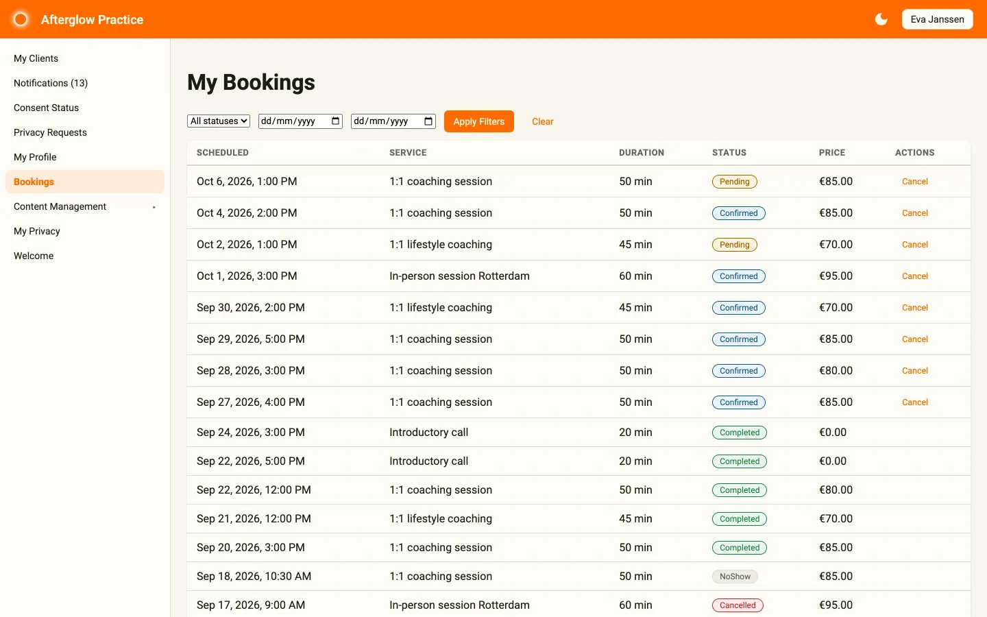Click the SERVICE column header
The height and width of the screenshot is (617, 987).
coord(408,153)
